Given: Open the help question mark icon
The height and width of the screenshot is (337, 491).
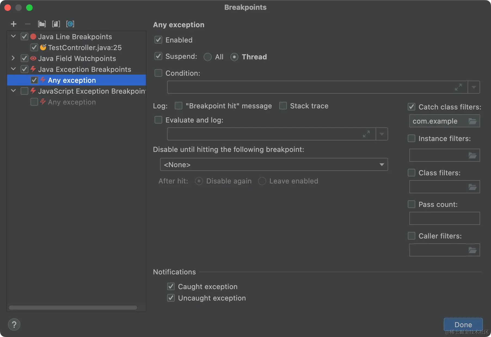Looking at the screenshot, I should (x=14, y=324).
